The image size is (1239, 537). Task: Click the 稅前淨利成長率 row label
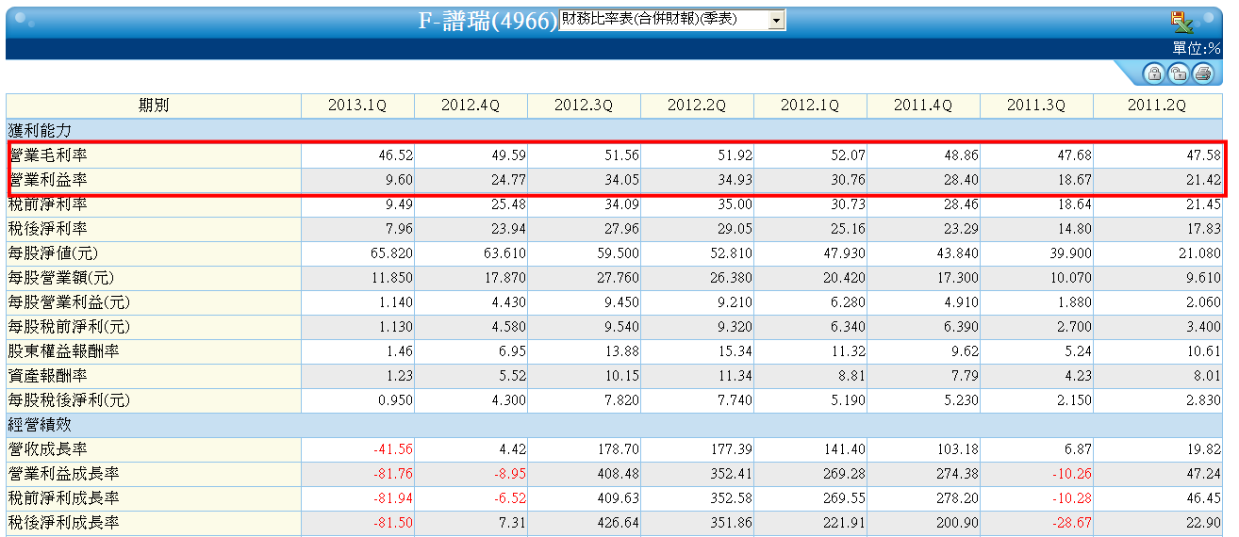(x=62, y=498)
